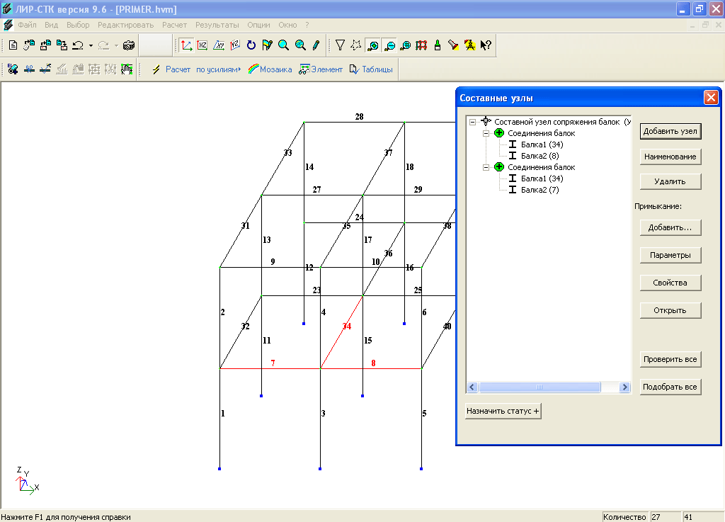Toggle the XZ projection view button
Viewport: 725px width, 522px height.
tap(202, 45)
